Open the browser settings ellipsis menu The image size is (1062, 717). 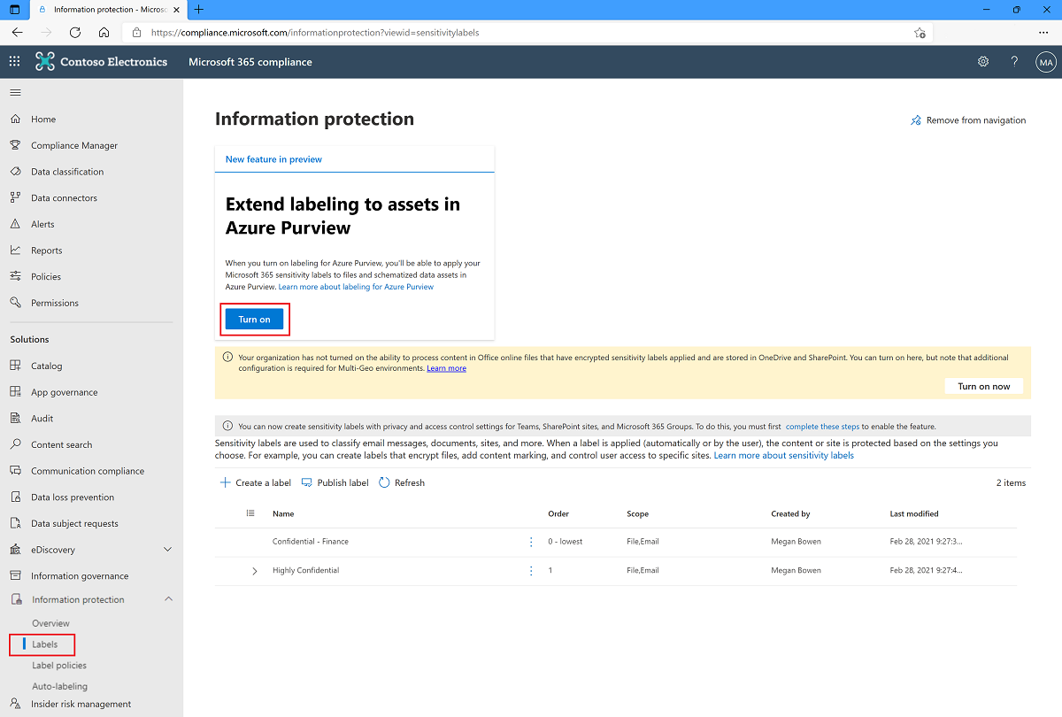[1043, 32]
